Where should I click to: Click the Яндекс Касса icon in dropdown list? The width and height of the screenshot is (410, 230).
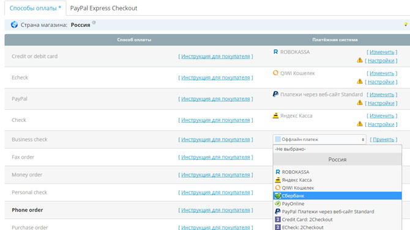[278, 180]
